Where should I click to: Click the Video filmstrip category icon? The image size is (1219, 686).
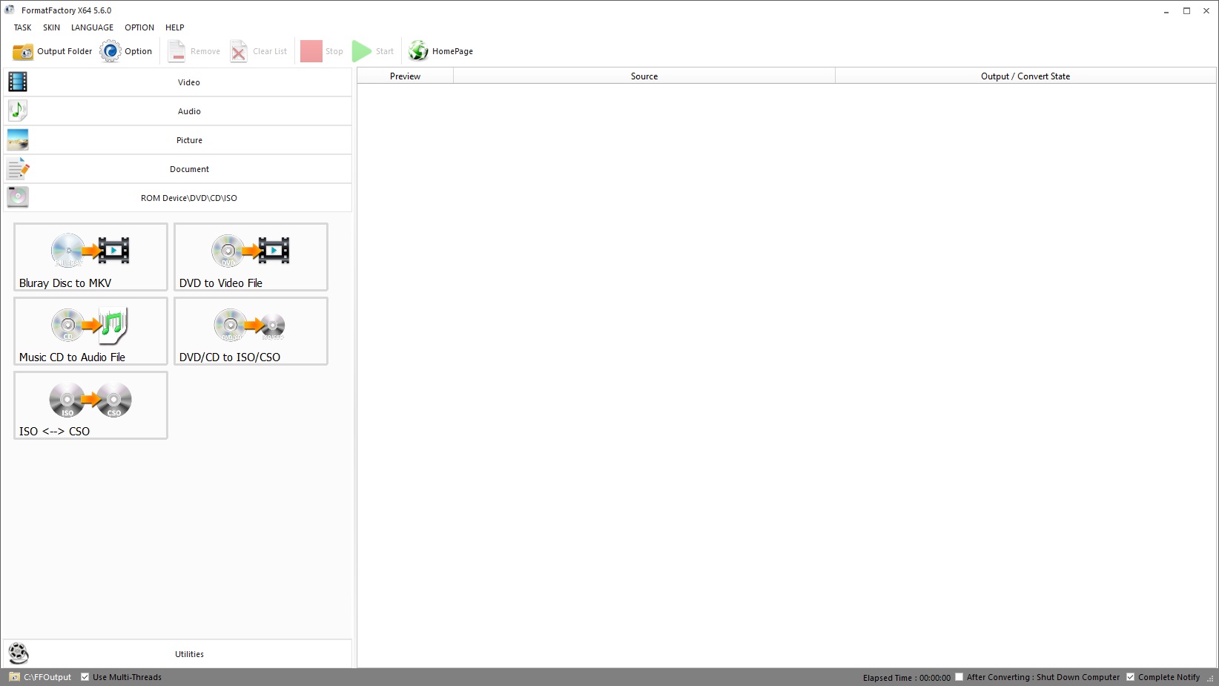point(18,82)
